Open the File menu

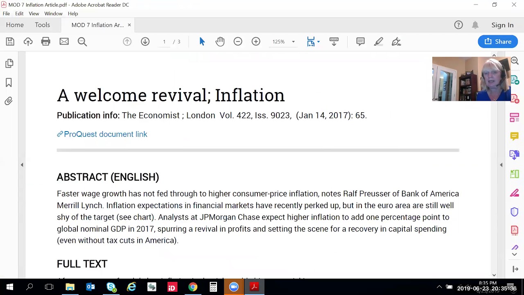pyautogui.click(x=6, y=14)
